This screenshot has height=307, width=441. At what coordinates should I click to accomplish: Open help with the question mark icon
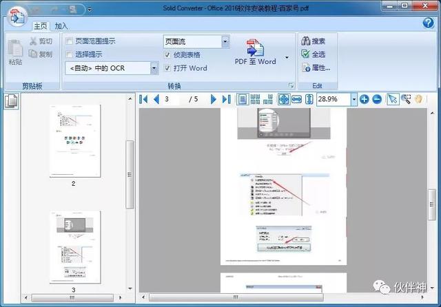[x=428, y=23]
